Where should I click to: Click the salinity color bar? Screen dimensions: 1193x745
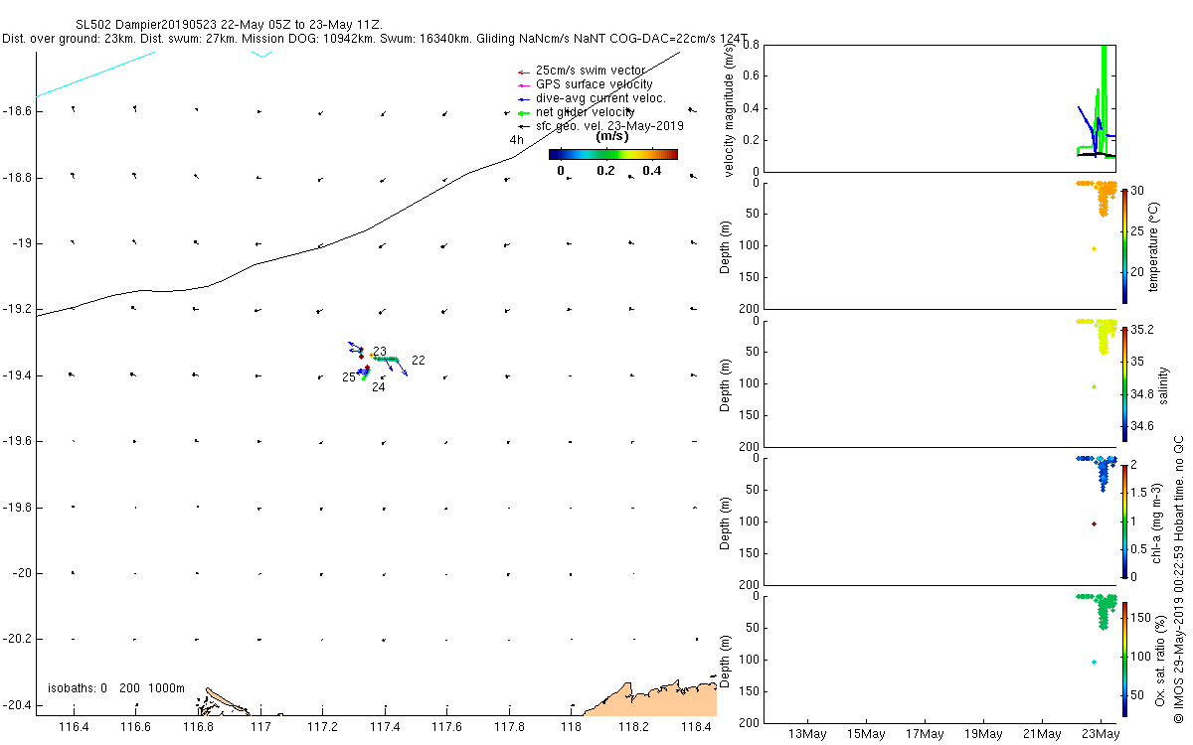point(1123,382)
